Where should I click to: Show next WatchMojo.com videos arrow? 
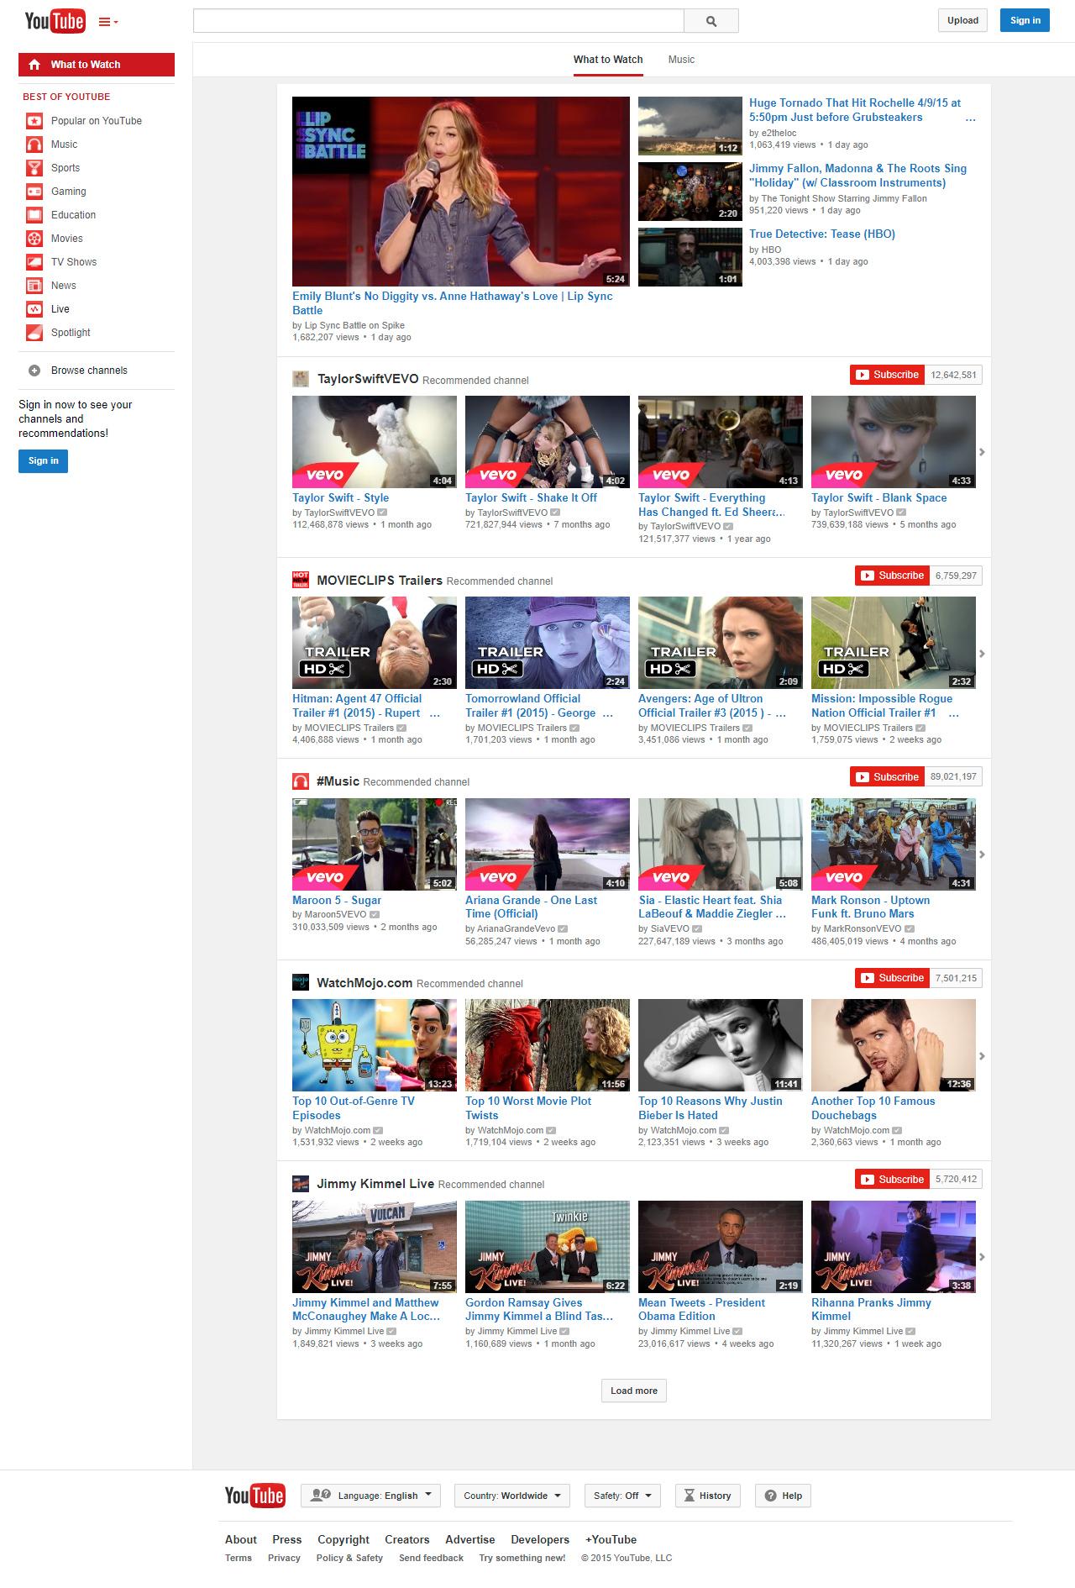coord(982,1056)
